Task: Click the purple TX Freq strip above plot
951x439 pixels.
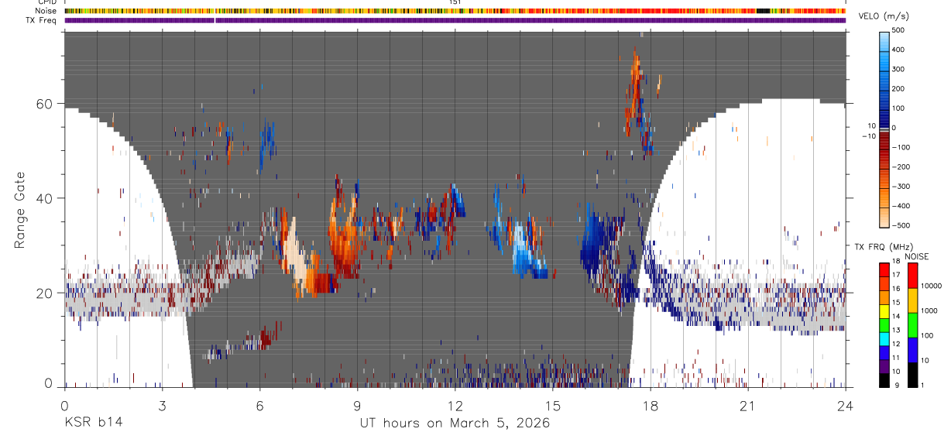Action: point(455,20)
